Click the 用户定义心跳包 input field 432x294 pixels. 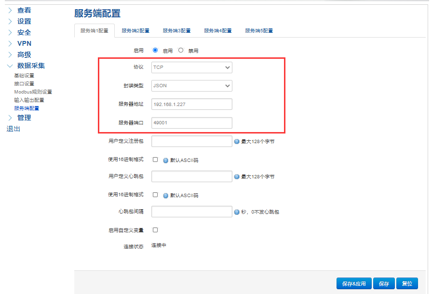pyautogui.click(x=192, y=176)
